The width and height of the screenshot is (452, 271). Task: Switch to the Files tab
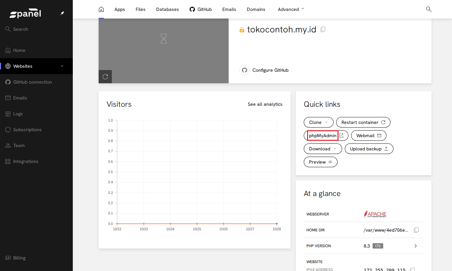tap(141, 9)
